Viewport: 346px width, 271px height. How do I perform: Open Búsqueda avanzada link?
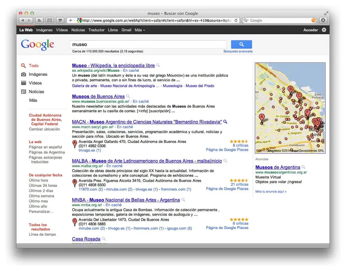tap(238, 51)
